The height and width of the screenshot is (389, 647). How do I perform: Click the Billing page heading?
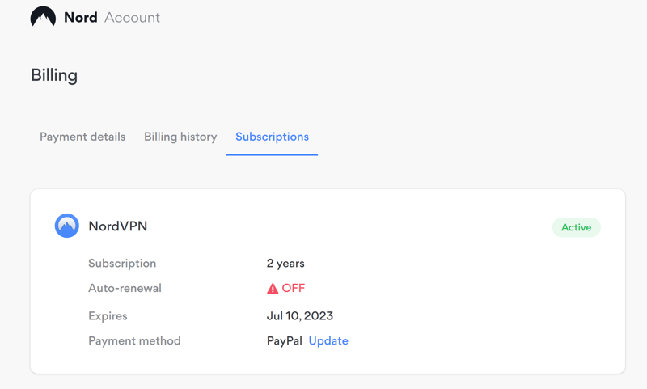(54, 75)
